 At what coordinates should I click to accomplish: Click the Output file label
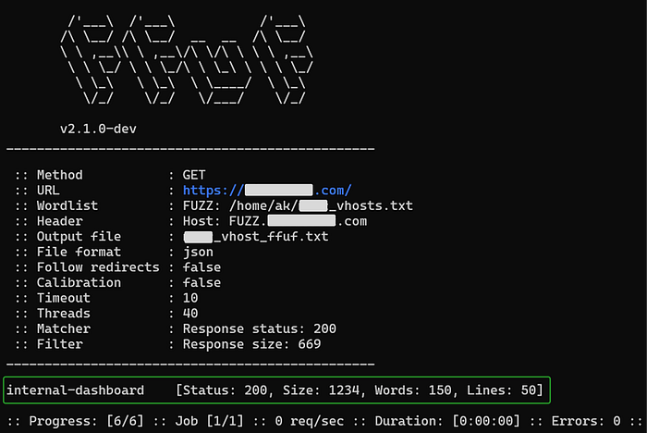pos(79,237)
